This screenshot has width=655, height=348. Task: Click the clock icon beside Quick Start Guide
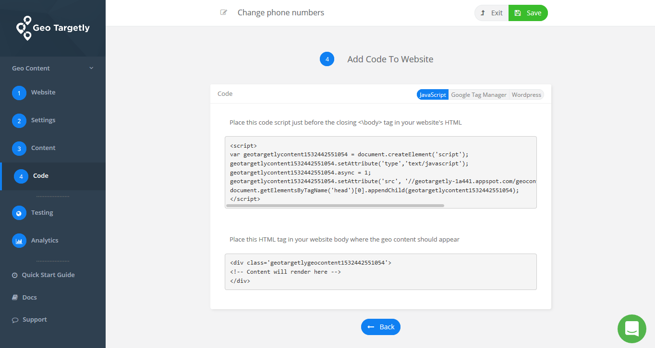[15, 275]
